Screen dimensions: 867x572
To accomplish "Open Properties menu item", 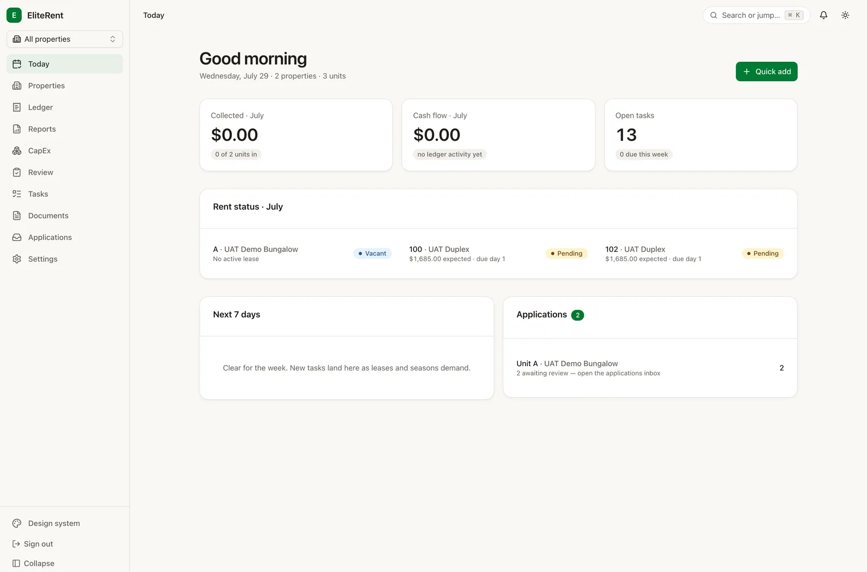I will click(64, 86).
